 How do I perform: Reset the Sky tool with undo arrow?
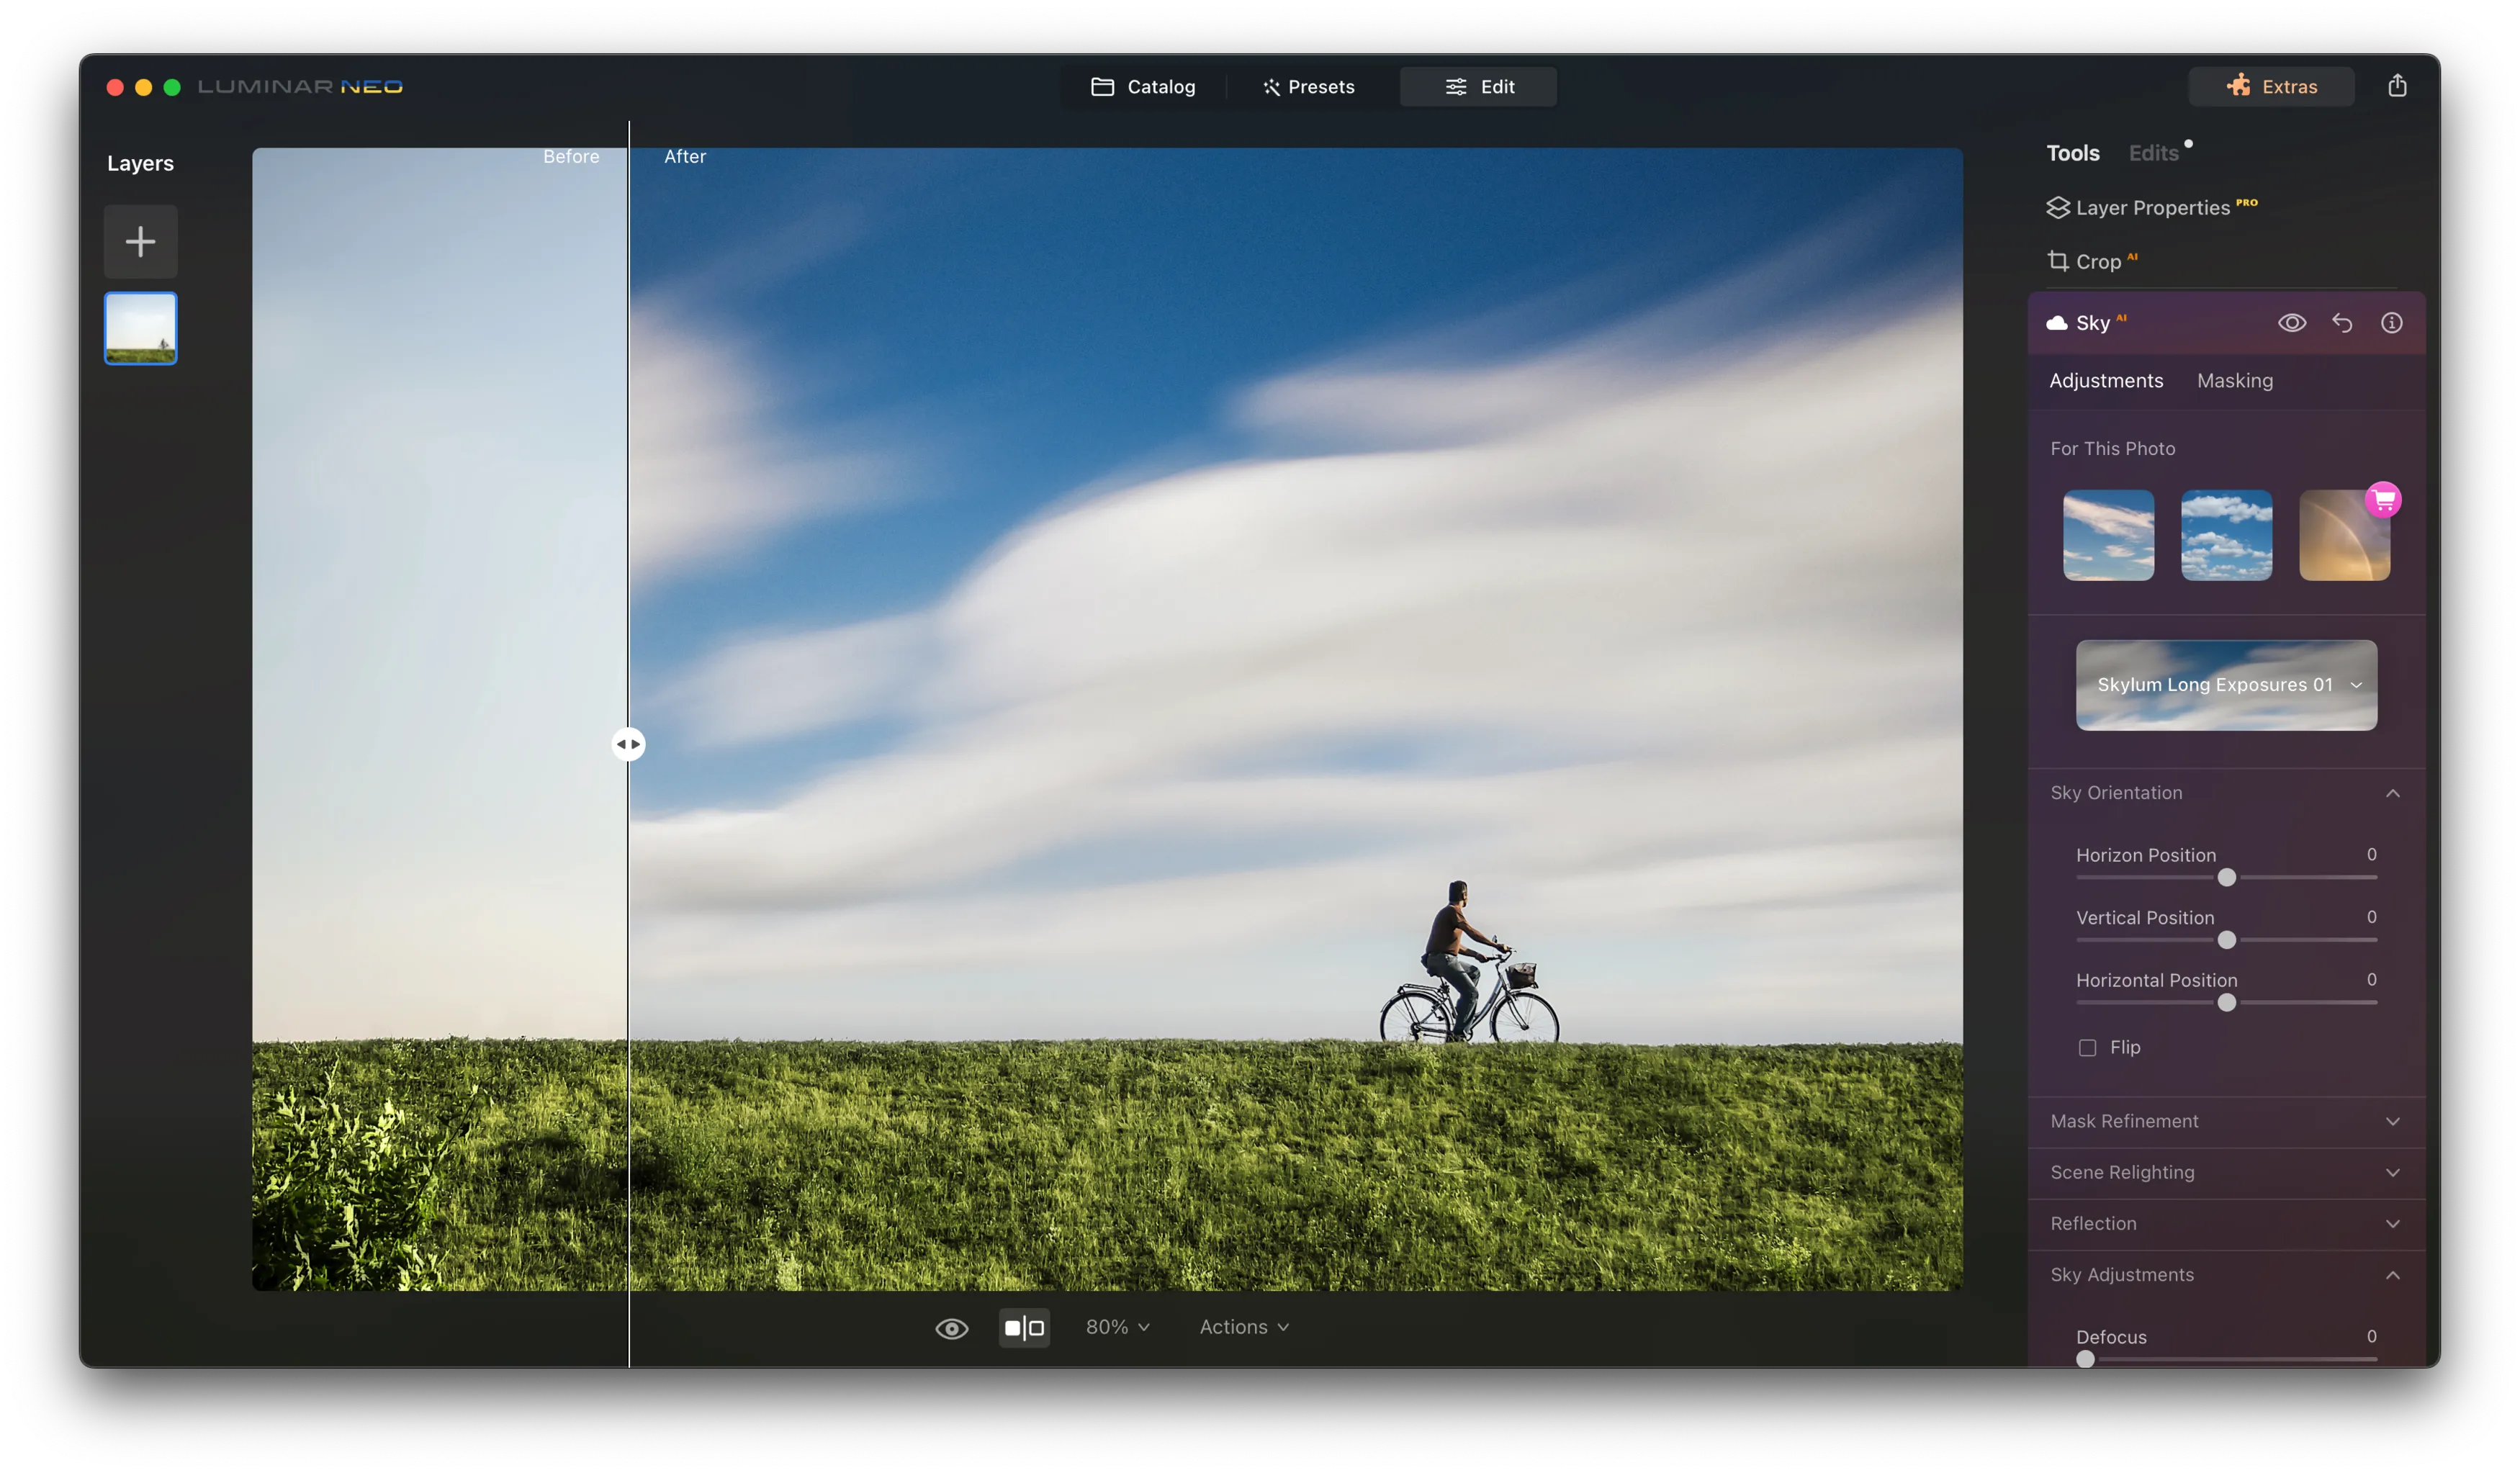(2342, 323)
